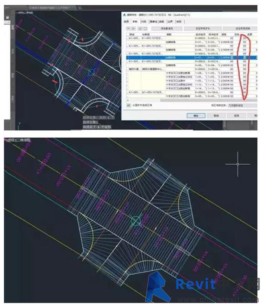Click the second toolbar icon beside it

point(133,29)
